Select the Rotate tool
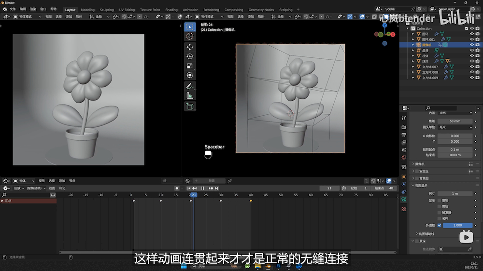Screen dimensions: 483x271 (x=190, y=56)
